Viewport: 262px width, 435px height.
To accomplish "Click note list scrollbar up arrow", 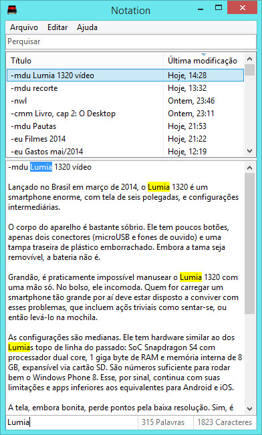I will (x=250, y=59).
